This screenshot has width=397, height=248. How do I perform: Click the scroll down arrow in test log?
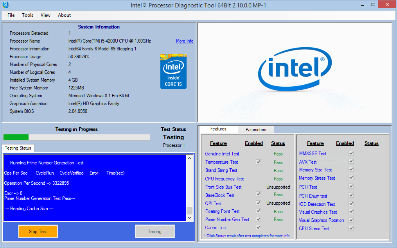pyautogui.click(x=189, y=218)
